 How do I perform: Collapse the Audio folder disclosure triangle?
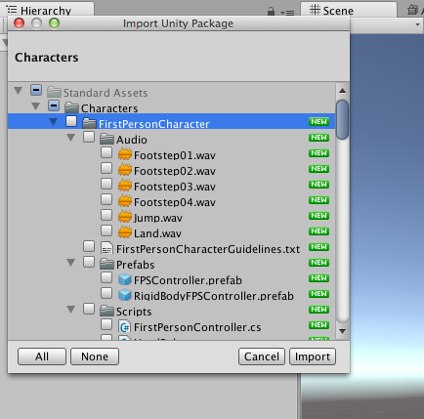71,138
